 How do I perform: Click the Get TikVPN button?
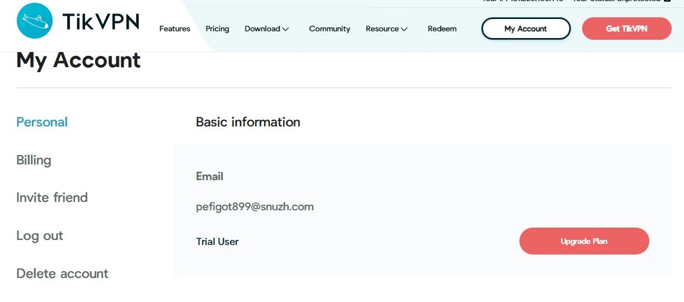(626, 29)
